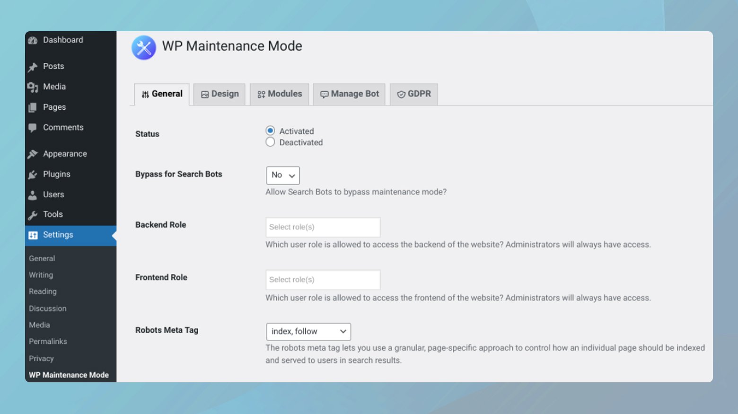This screenshot has height=414, width=738.
Task: Click the Robots Meta Tag label
Action: [x=167, y=330]
